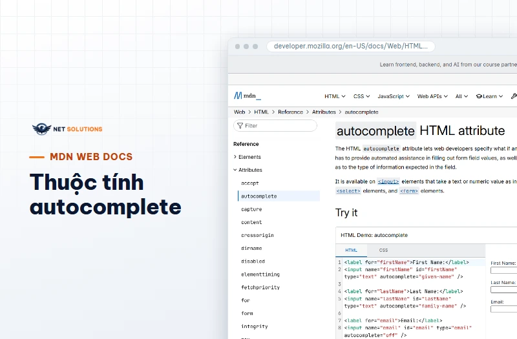Select integrity in the attributes list
The image size is (517, 339).
point(254,327)
